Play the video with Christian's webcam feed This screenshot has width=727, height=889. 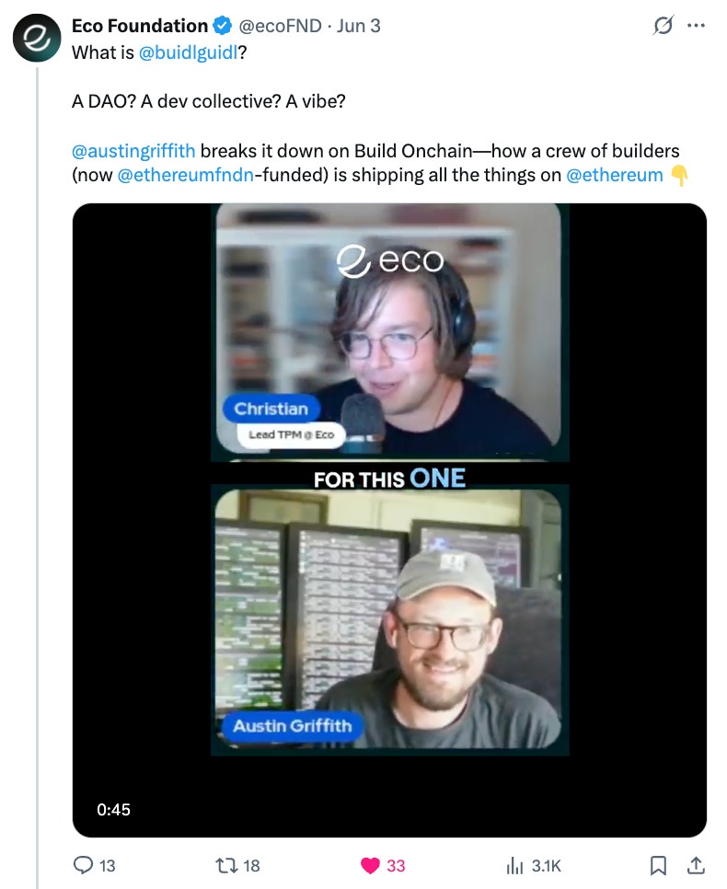point(389,333)
